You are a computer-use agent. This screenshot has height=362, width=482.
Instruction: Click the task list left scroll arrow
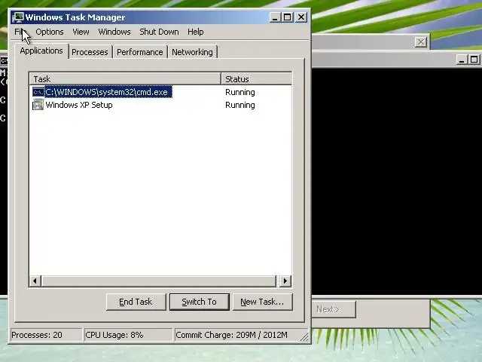tap(35, 281)
